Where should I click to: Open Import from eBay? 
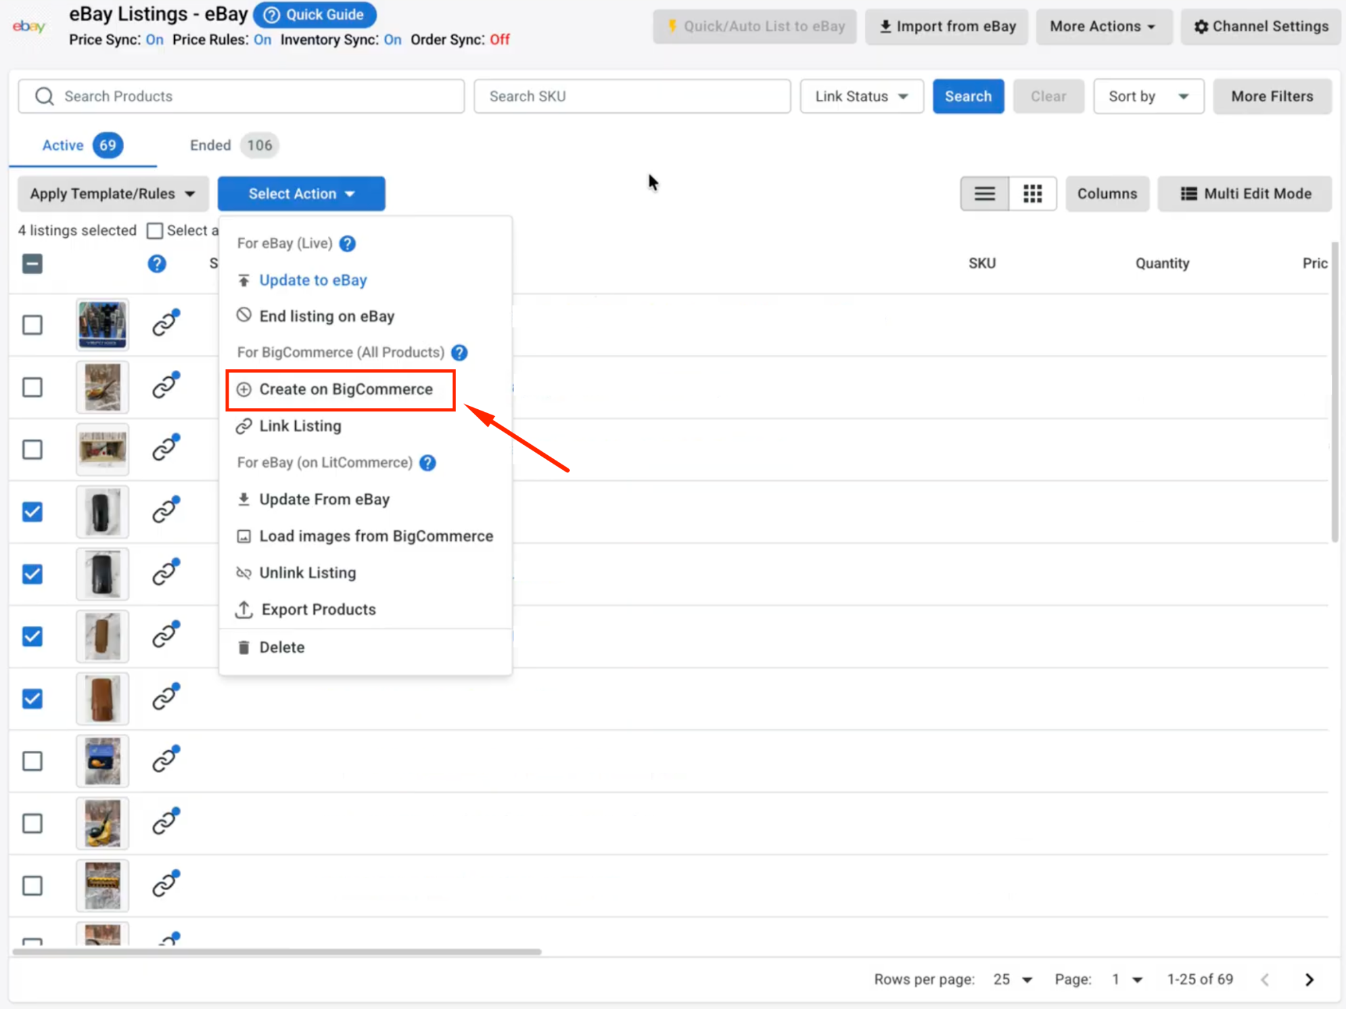[946, 27]
